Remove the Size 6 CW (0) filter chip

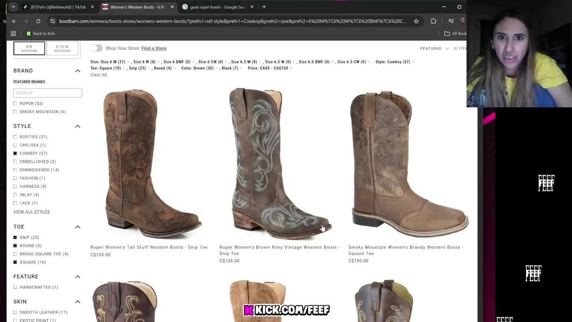click(226, 62)
